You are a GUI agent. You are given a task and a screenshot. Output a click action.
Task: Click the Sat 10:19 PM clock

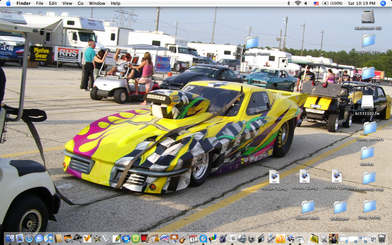[362, 3]
